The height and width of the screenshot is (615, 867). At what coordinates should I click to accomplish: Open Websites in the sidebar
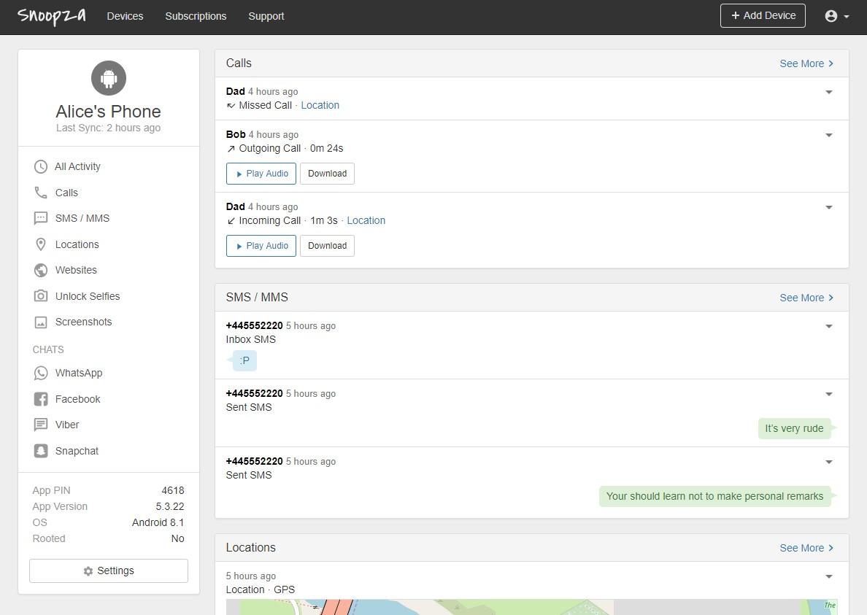pyautogui.click(x=76, y=270)
